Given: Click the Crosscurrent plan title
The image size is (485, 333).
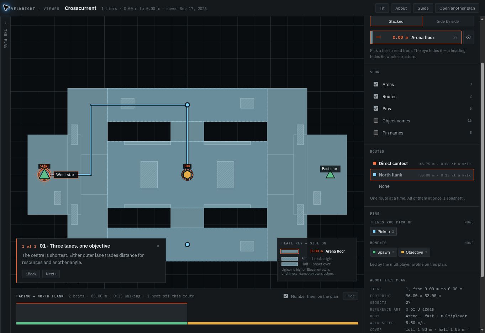Looking at the screenshot, I should coord(80,8).
